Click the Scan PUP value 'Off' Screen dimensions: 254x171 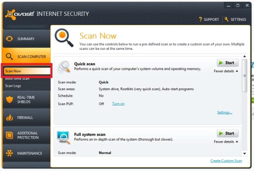click(x=101, y=104)
